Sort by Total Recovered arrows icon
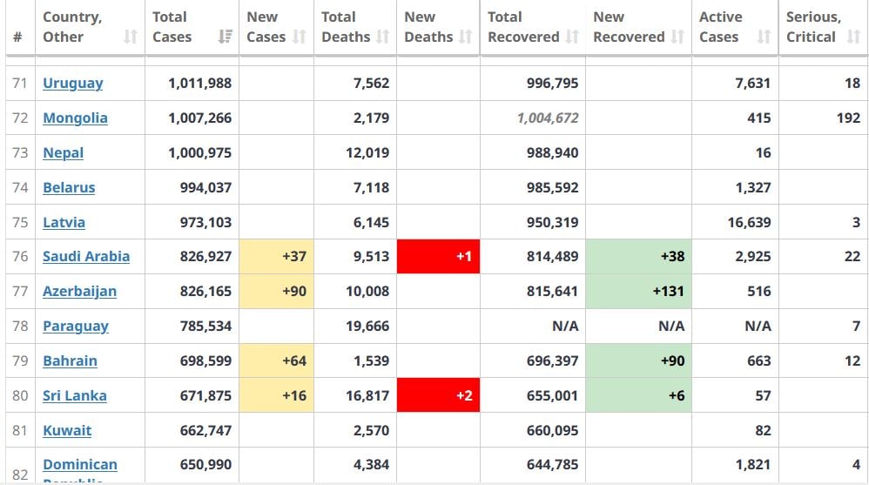869x485 pixels. 572,37
